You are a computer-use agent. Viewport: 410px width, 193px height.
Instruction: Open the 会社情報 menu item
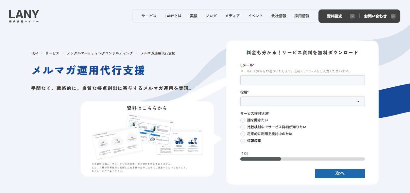(x=279, y=16)
